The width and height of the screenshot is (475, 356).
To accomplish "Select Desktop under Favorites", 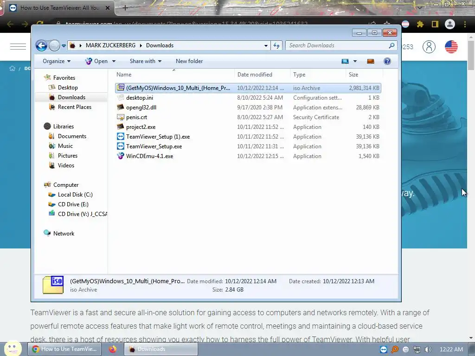I will tap(68, 88).
